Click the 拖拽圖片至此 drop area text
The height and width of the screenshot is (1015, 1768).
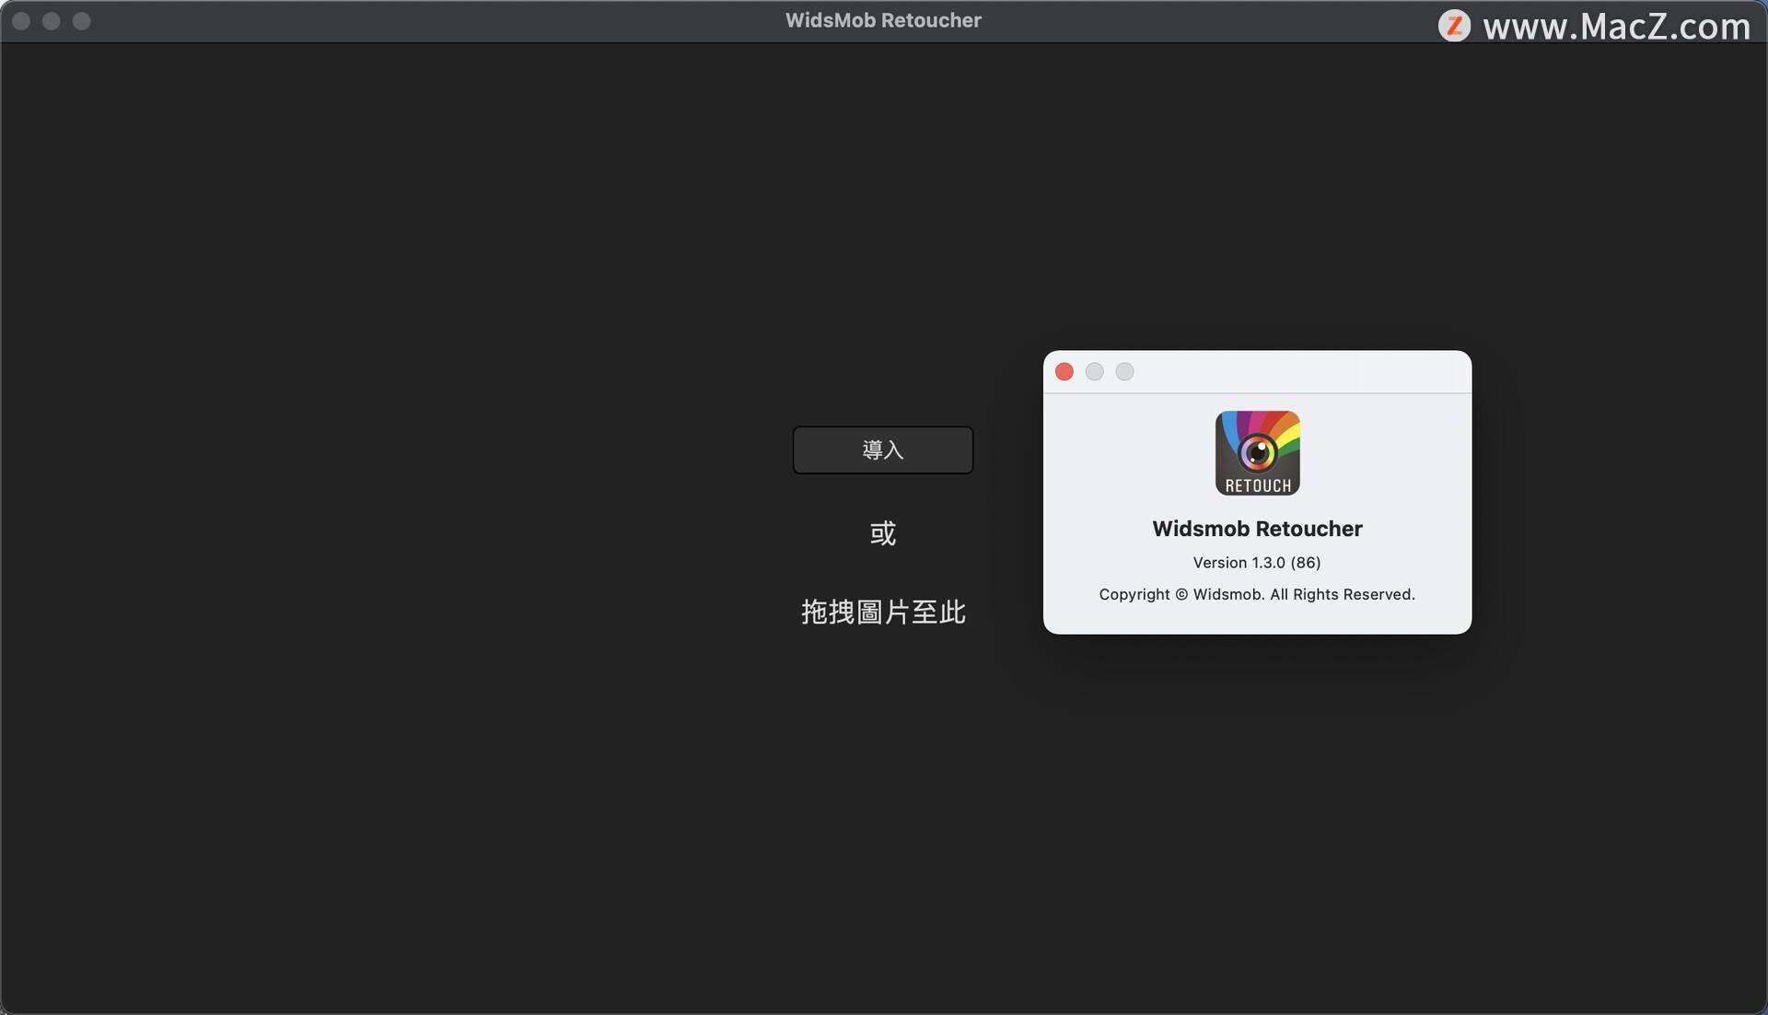click(x=883, y=612)
